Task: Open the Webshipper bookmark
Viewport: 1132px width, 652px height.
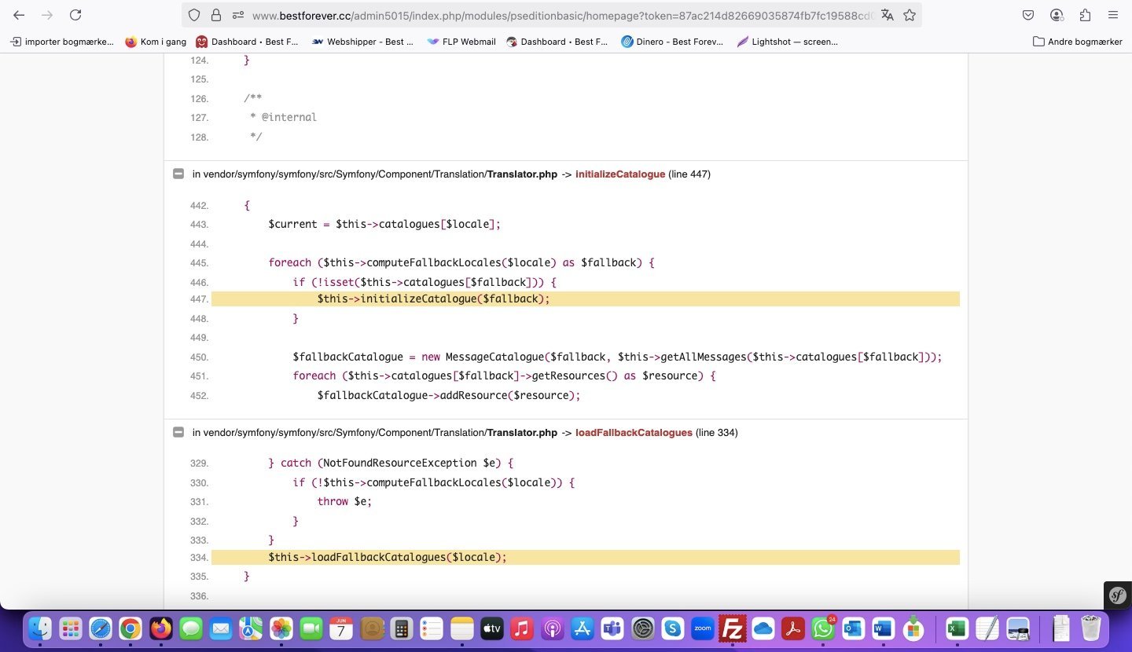Action: (x=362, y=42)
